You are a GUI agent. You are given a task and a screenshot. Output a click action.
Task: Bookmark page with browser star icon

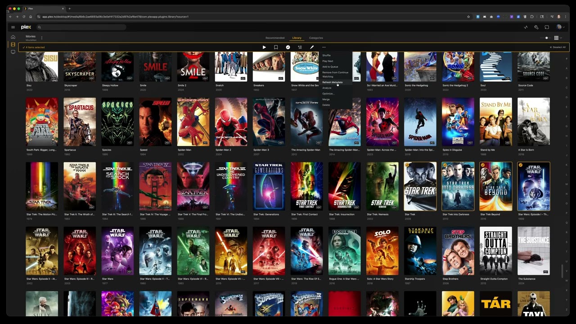(x=468, y=17)
